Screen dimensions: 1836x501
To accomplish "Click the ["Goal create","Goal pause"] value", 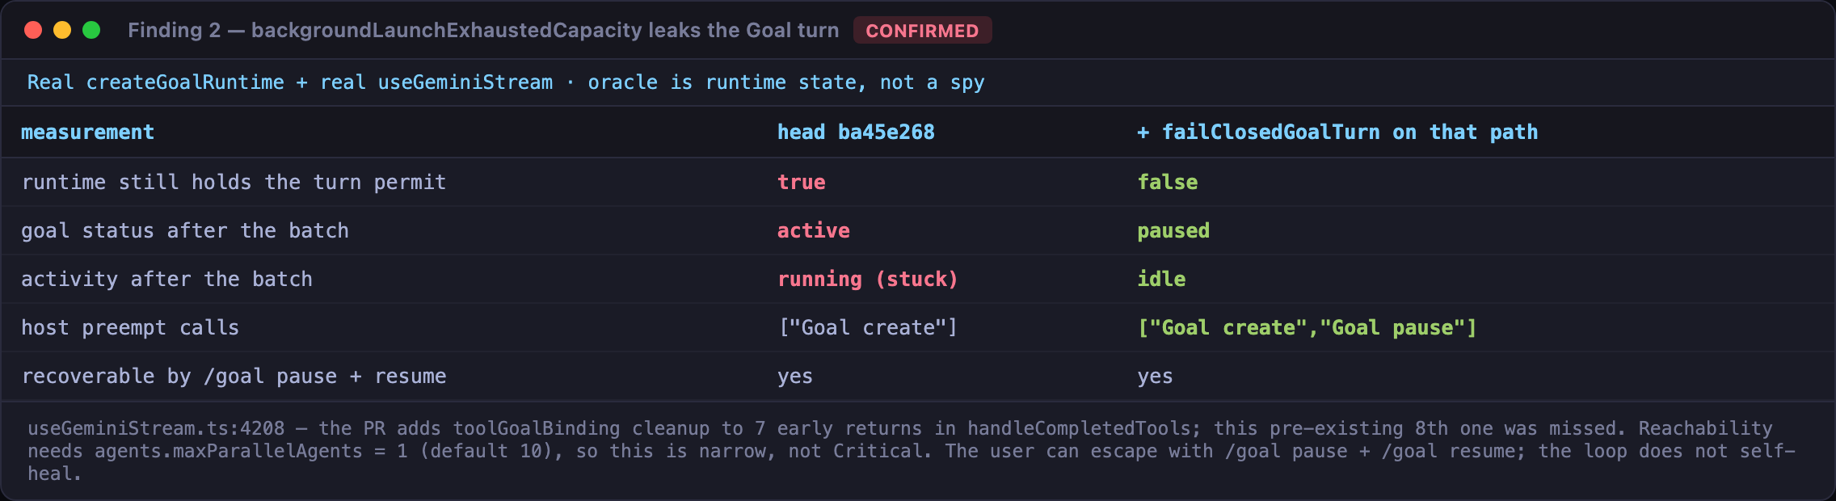I will click(x=1307, y=327).
